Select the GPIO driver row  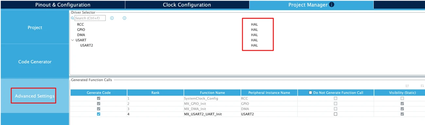81,29
